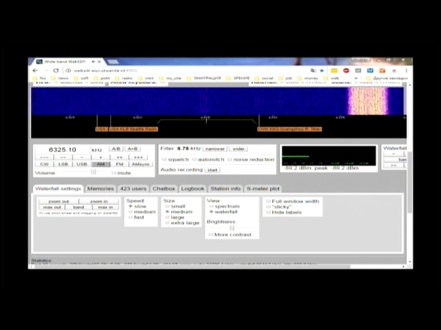Open the 'money' bookmark folder
This screenshot has width=441, height=330.
308,78
